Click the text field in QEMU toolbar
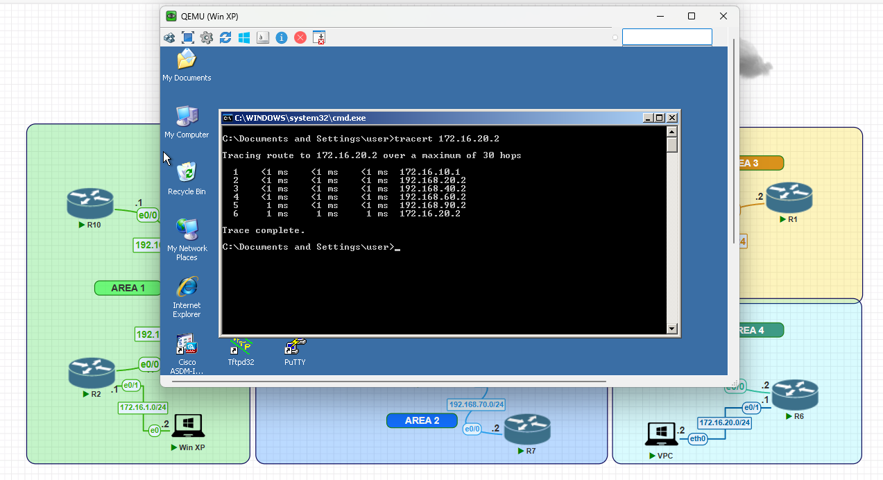This screenshot has width=883, height=480. click(x=667, y=37)
